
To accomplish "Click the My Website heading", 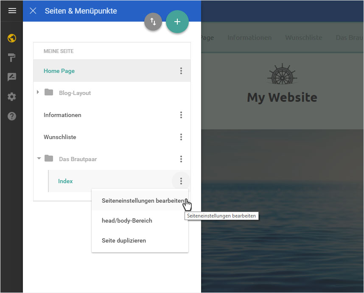I will coord(282,97).
